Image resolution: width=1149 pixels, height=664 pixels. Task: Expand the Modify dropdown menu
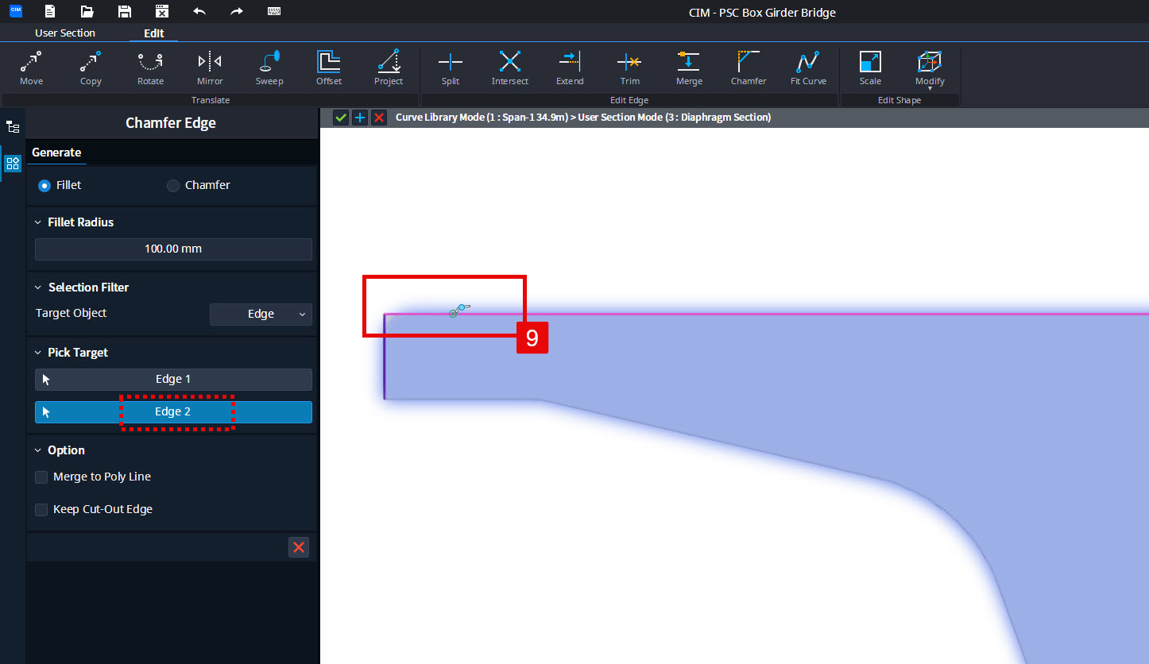(930, 68)
